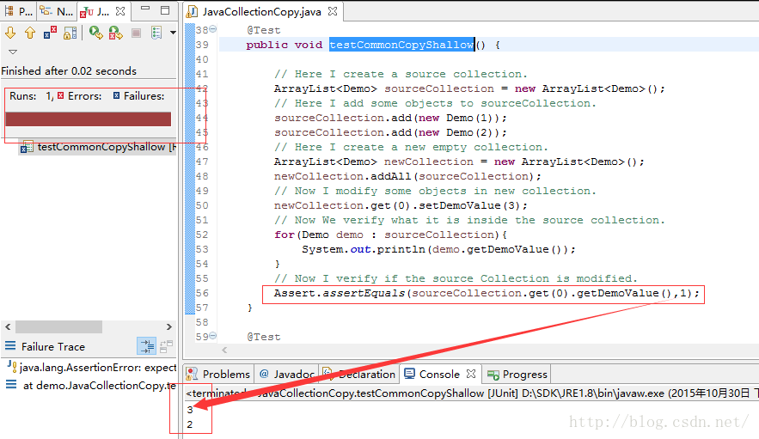Open Test Run History dropdown arrow

click(x=173, y=33)
